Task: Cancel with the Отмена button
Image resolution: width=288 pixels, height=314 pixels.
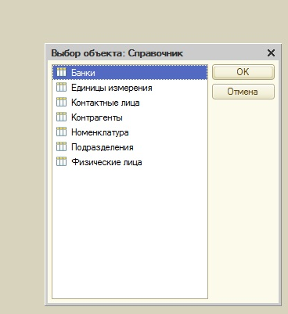Action: point(243,92)
